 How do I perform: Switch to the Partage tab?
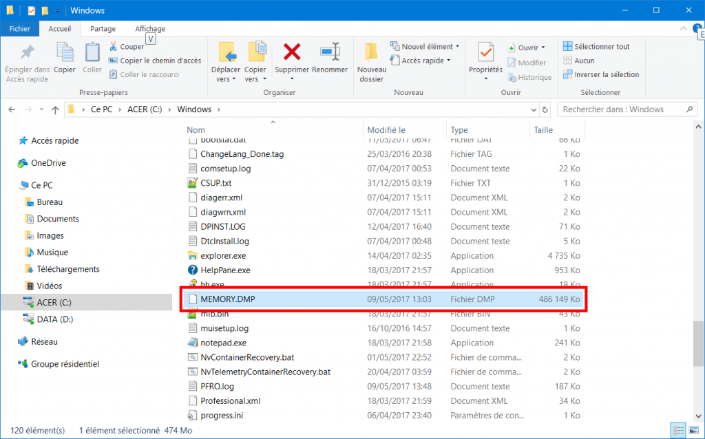(103, 28)
